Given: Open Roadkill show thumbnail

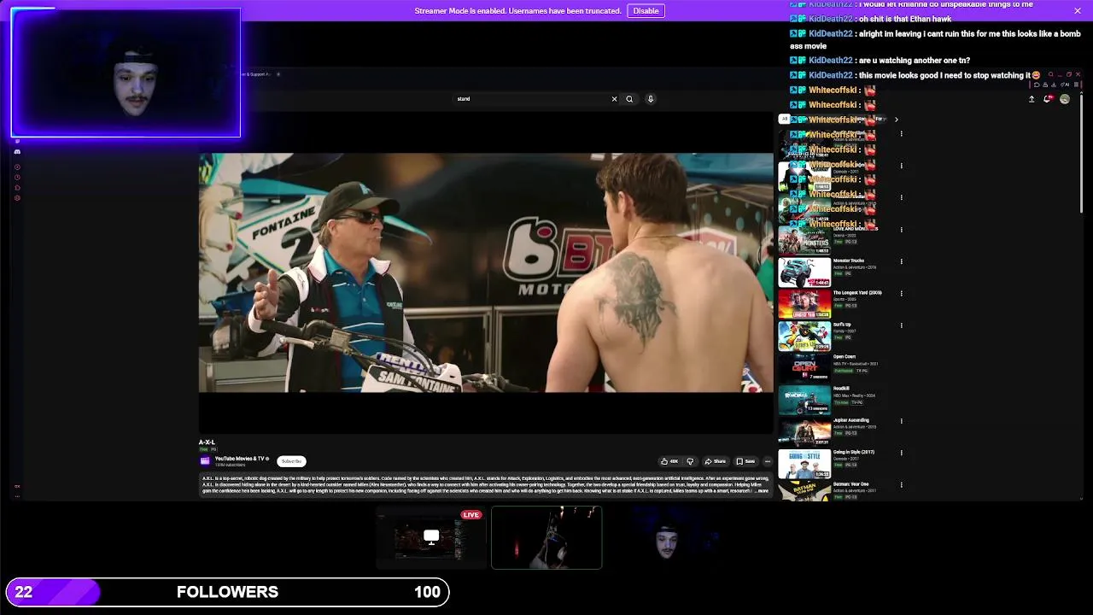Looking at the screenshot, I should pos(804,400).
